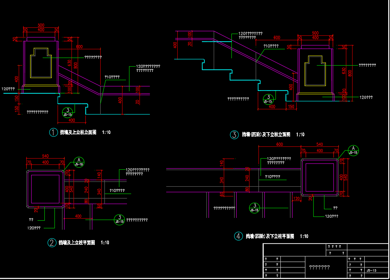Select the 1:10 scale text of drawing 2
Viewport: 390px width, 280px height.
pos(105,243)
